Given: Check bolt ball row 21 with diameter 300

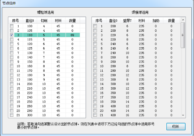Looking at the screenshot, I should pos(12,115).
